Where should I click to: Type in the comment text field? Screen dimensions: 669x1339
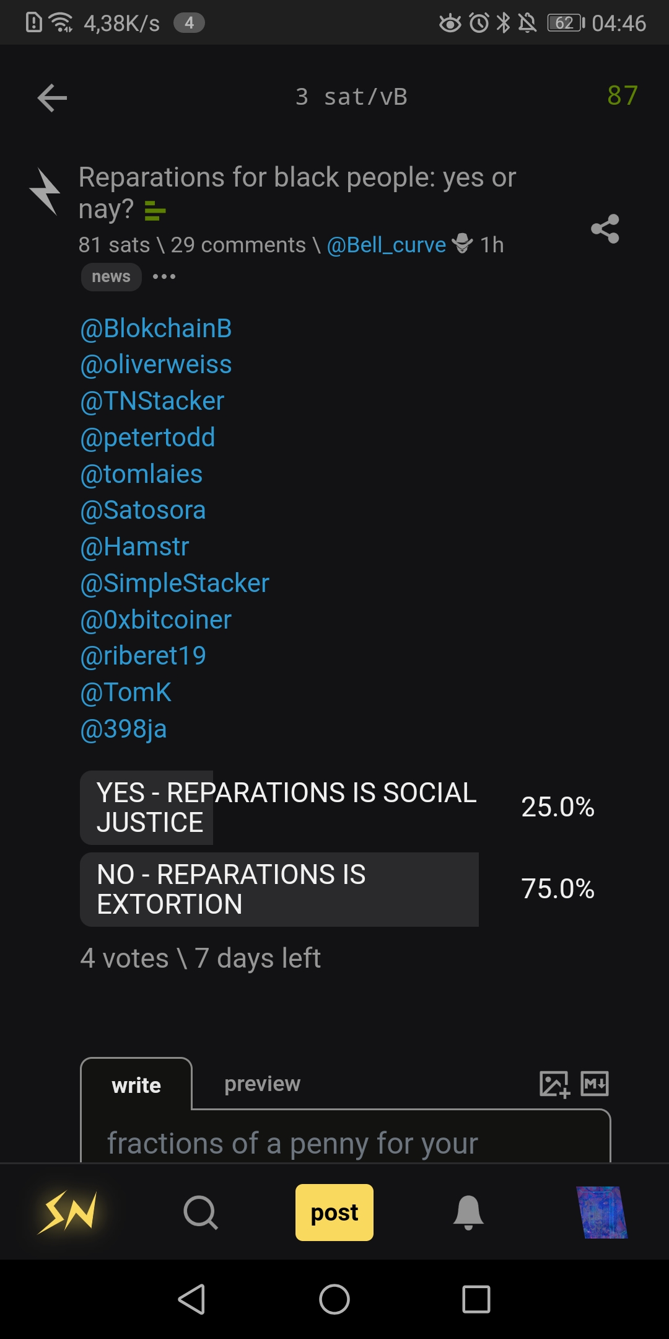tap(346, 1142)
